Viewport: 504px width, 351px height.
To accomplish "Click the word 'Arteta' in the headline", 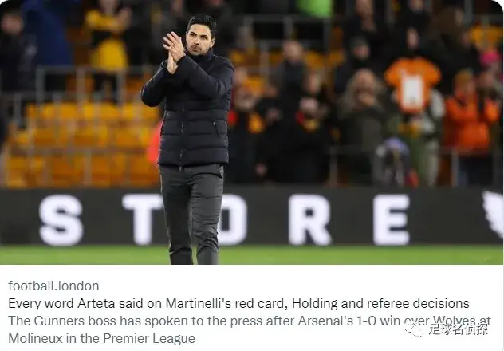I will coord(96,303).
